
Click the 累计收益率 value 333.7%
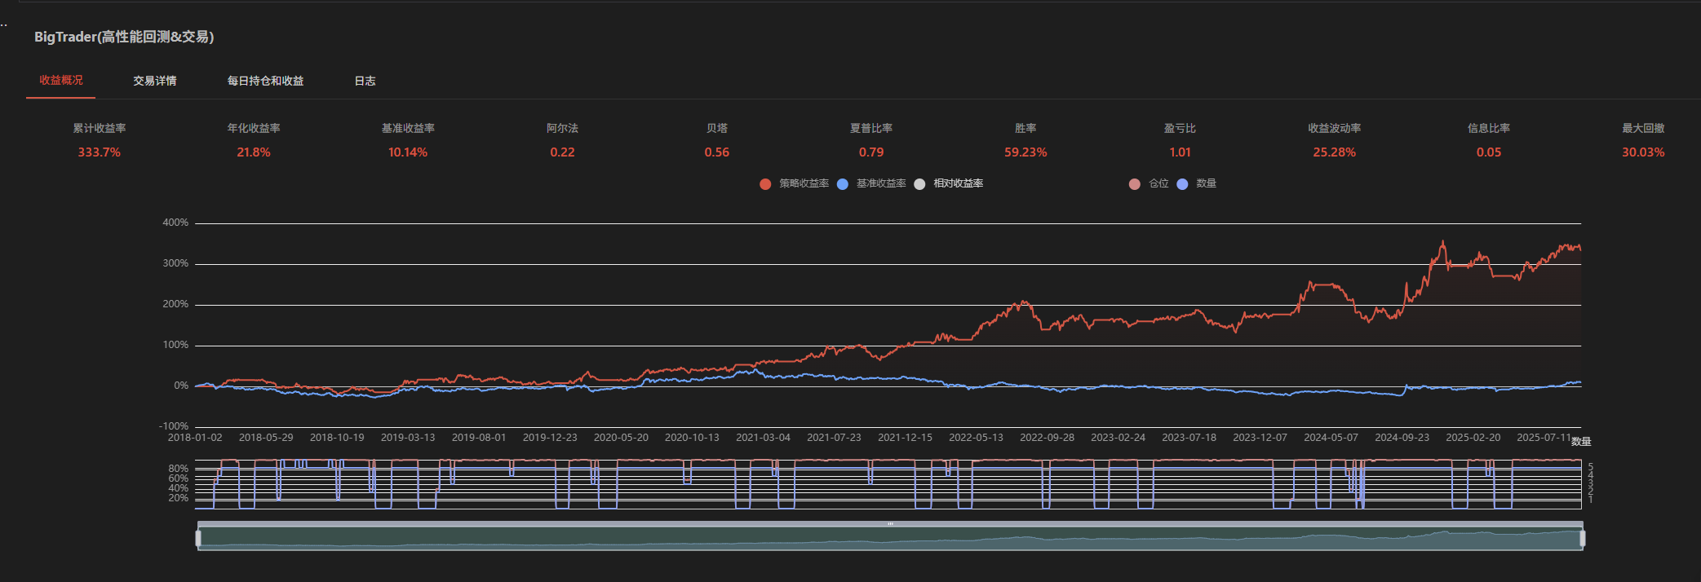[x=99, y=152]
